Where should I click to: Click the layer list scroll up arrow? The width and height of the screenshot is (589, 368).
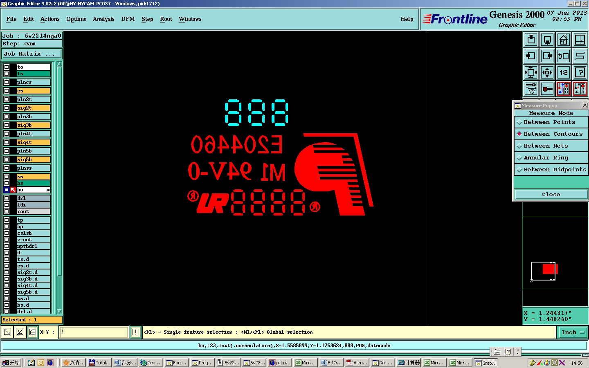tap(59, 64)
